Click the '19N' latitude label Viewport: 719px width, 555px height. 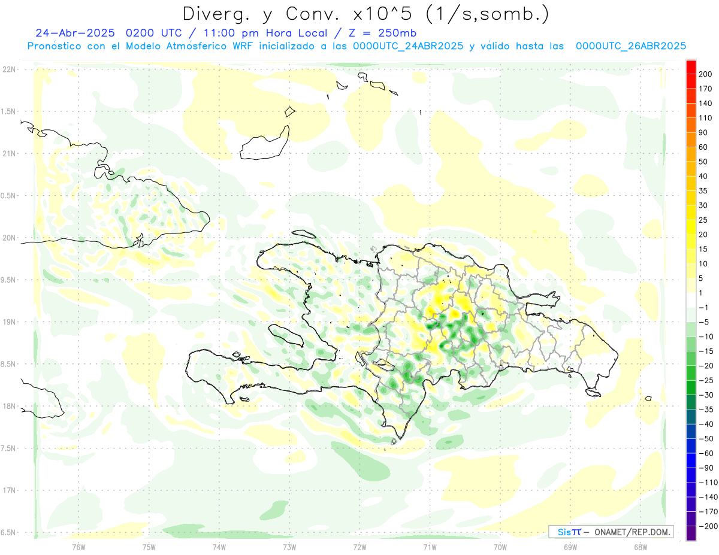[x=8, y=322]
